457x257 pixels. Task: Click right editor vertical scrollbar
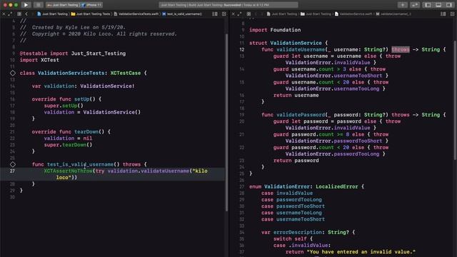tap(456, 100)
